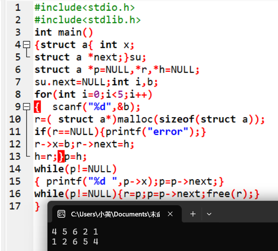The image size is (278, 251).
Task: Click the su.next=NULL statement
Action: 73,82
